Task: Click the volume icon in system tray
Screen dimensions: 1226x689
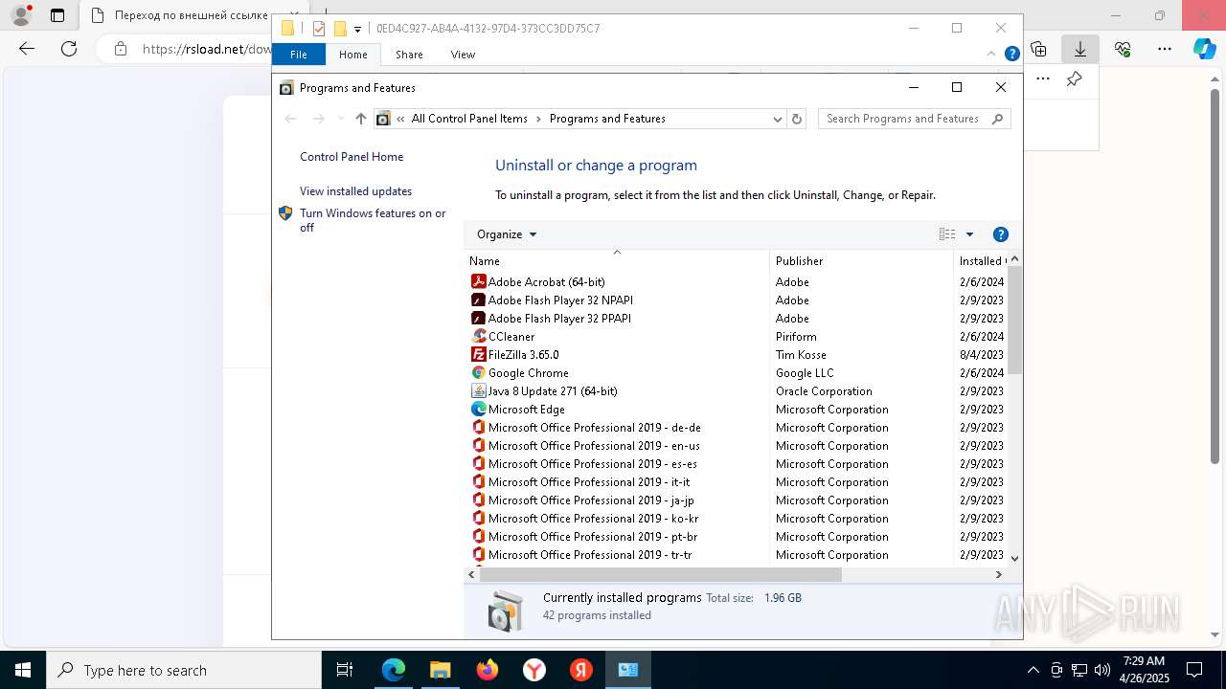Action: click(x=1101, y=670)
